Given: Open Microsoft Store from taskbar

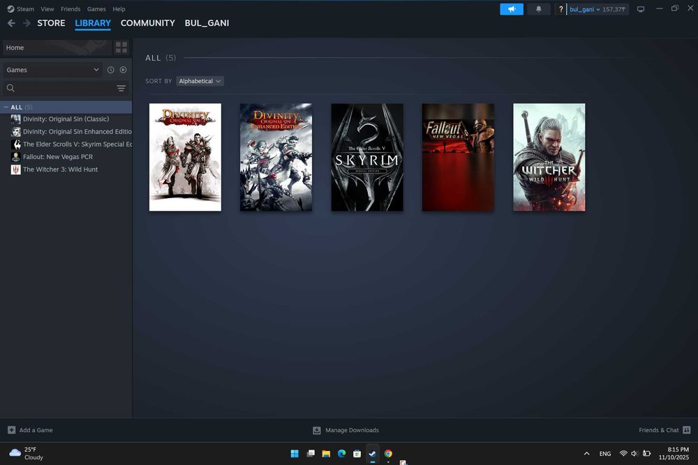Looking at the screenshot, I should point(357,453).
